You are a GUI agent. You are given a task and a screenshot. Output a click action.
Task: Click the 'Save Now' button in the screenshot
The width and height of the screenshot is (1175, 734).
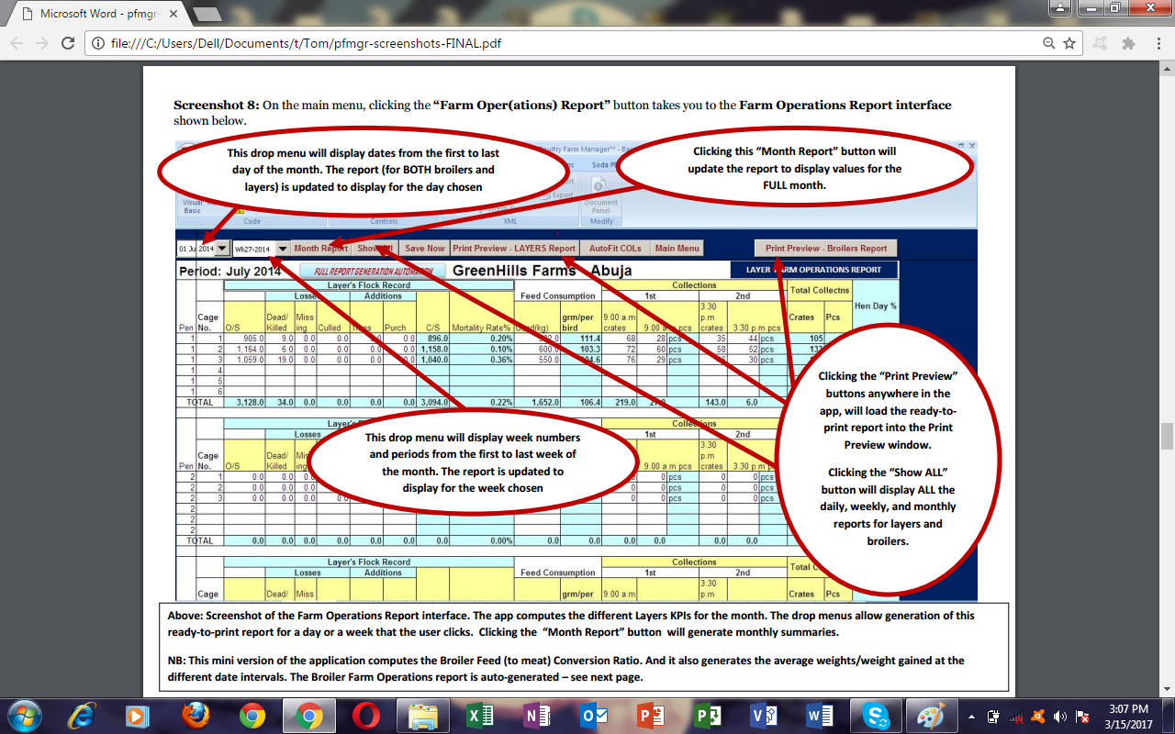[424, 248]
